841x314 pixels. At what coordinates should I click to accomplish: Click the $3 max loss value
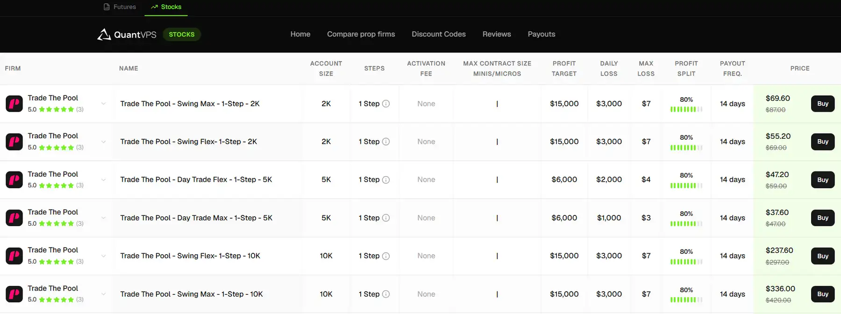(x=646, y=218)
